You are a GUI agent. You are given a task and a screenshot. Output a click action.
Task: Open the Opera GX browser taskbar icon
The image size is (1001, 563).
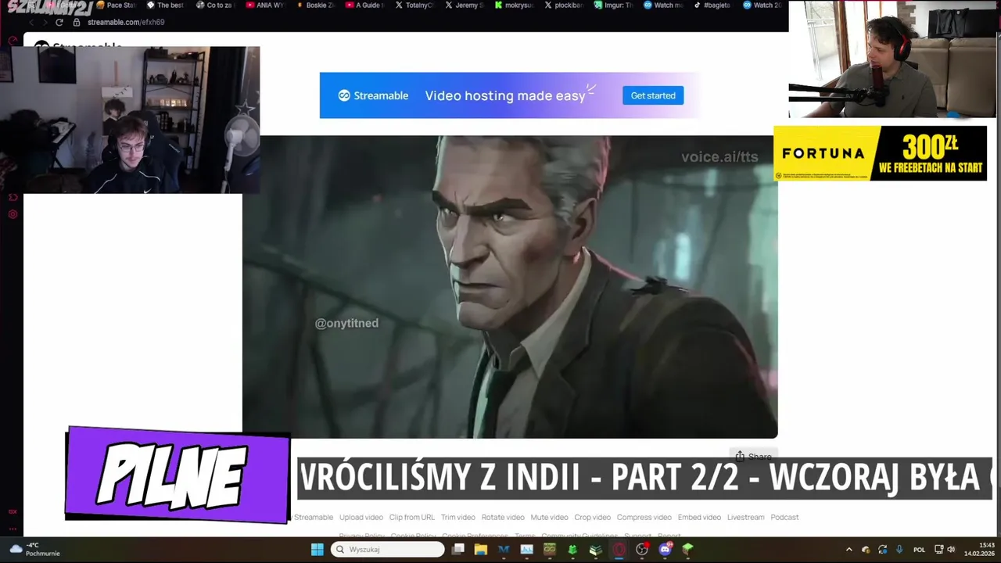tap(619, 550)
